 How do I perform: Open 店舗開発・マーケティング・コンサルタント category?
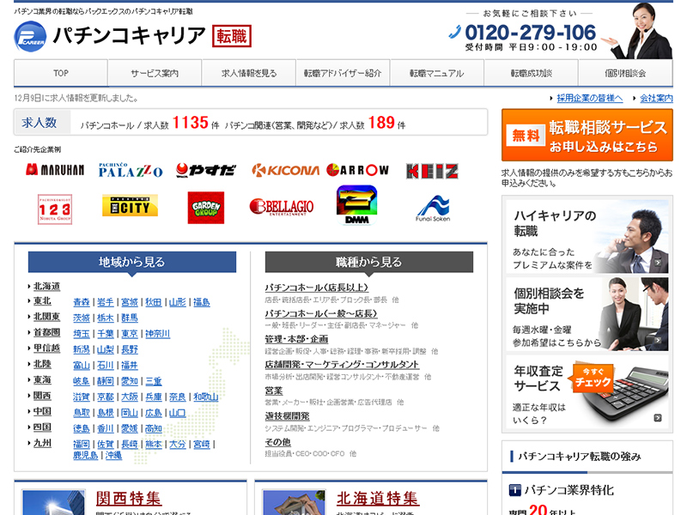(x=342, y=364)
